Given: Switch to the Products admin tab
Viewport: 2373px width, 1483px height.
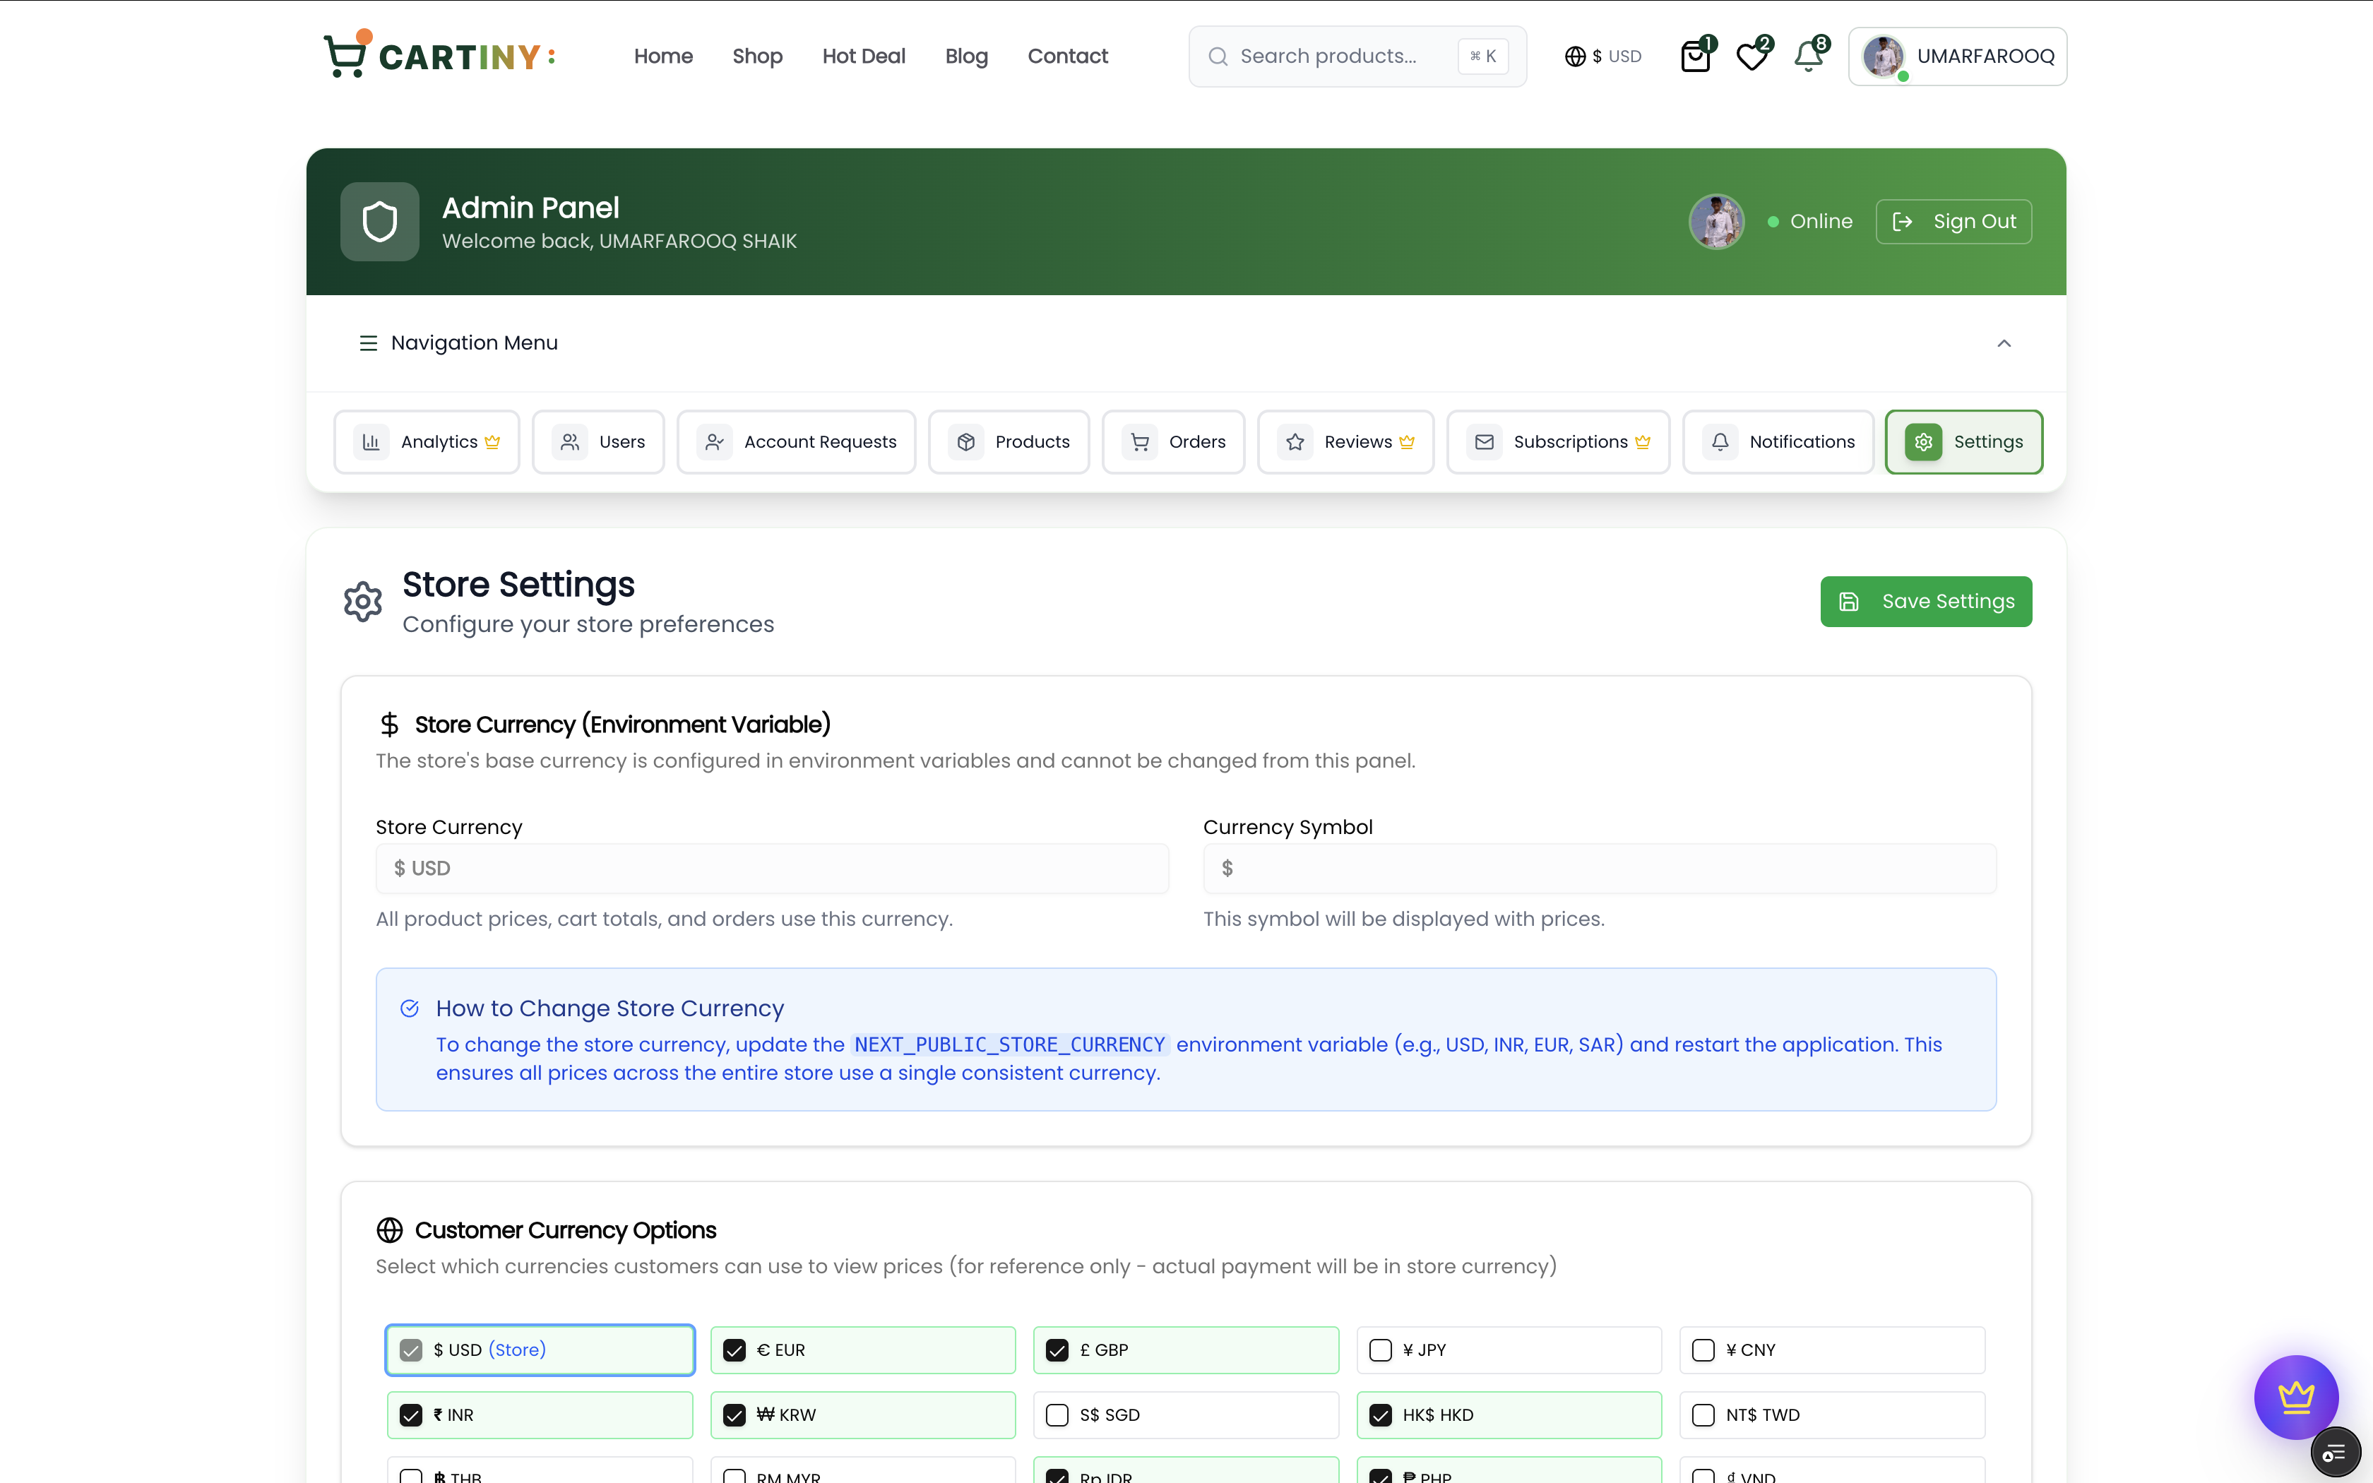Looking at the screenshot, I should (1009, 441).
